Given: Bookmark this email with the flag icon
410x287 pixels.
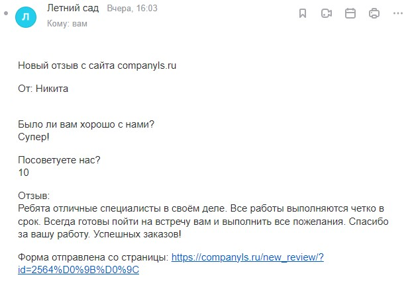Looking at the screenshot, I should coord(303,13).
